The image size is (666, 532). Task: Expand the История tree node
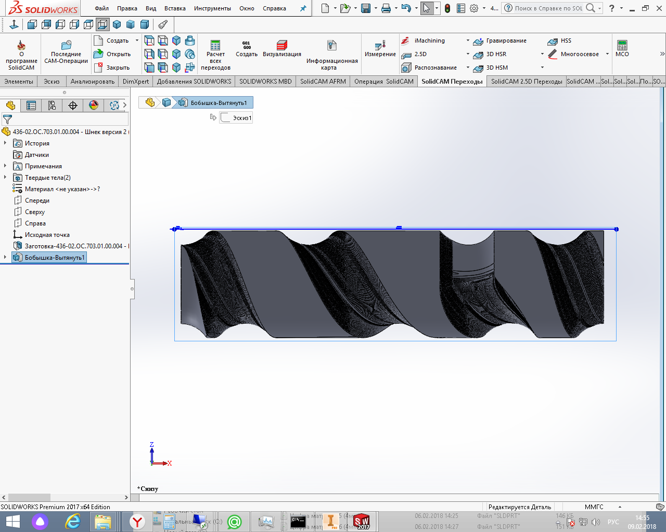pos(5,143)
